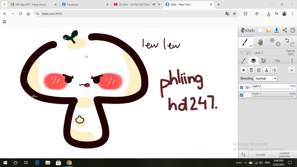Open File Explorer from the taskbar
The width and height of the screenshot is (297, 167).
pyautogui.click(x=48, y=163)
